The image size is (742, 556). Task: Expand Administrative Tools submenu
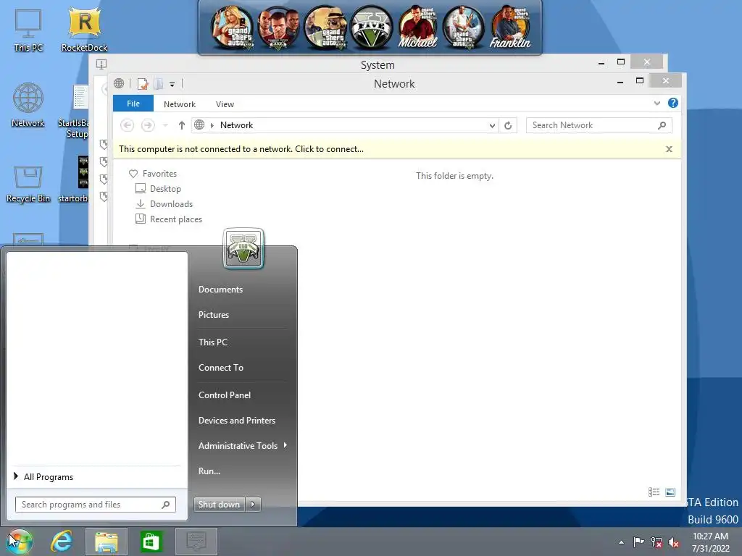(x=242, y=446)
